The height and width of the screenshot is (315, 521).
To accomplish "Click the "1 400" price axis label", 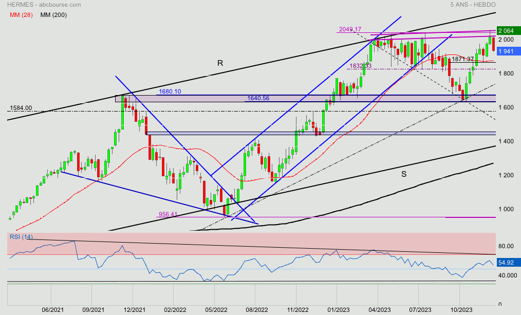I will pyautogui.click(x=506, y=141).
